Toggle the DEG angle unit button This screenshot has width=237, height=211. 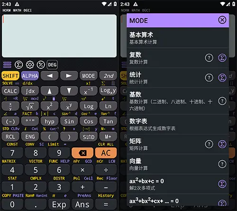pos(52,64)
